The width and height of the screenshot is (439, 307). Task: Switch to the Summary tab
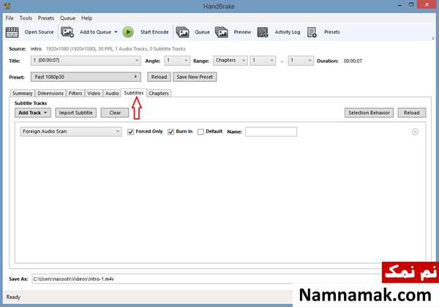pyautogui.click(x=23, y=94)
